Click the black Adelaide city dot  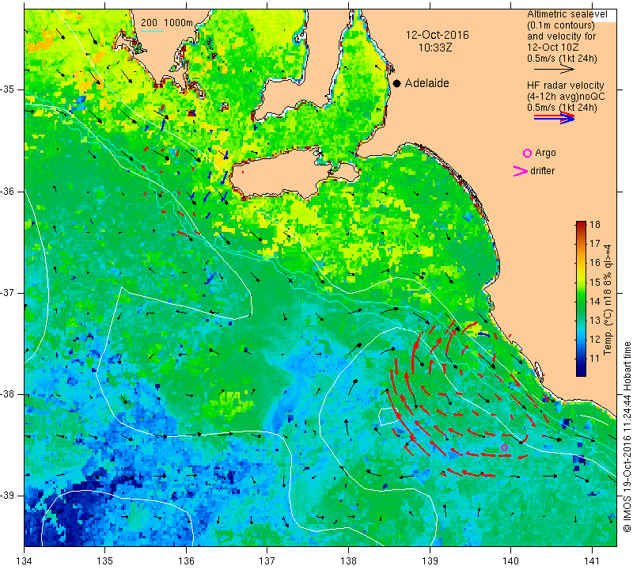(397, 84)
